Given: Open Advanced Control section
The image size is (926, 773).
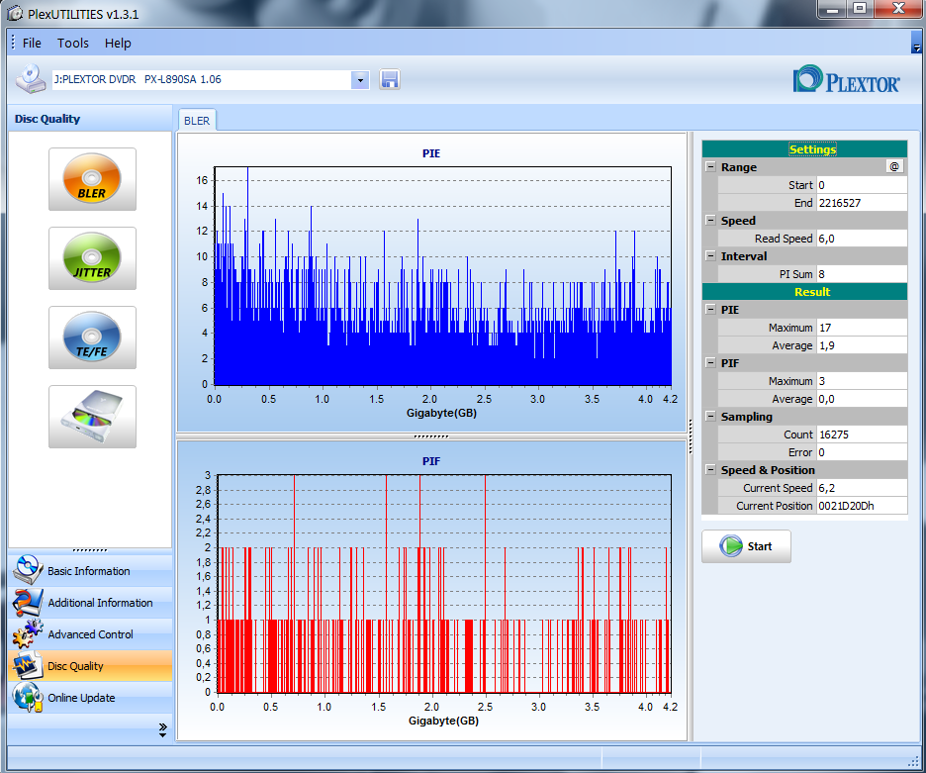Looking at the screenshot, I should pyautogui.click(x=90, y=634).
